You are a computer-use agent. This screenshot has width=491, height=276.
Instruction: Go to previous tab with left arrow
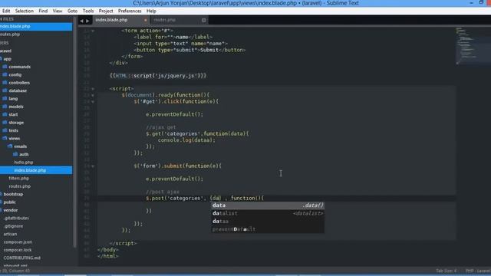(x=82, y=21)
